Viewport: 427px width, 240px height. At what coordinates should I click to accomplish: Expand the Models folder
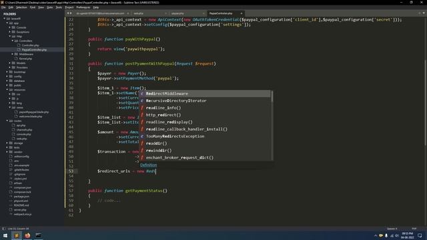[x=10, y=63]
